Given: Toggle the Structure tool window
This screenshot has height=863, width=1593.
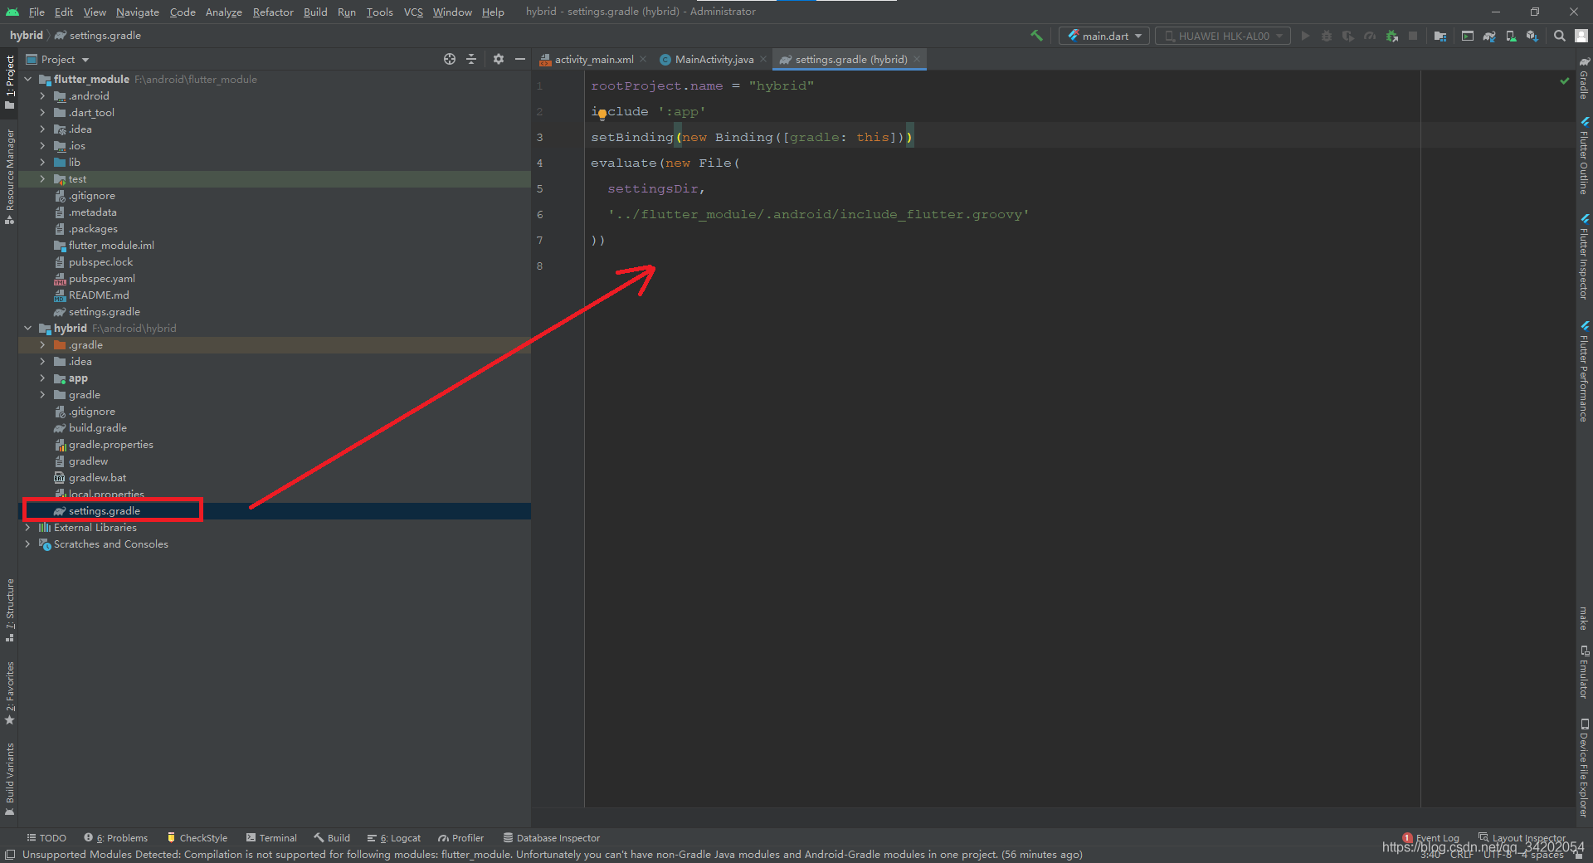Looking at the screenshot, I should [10, 611].
